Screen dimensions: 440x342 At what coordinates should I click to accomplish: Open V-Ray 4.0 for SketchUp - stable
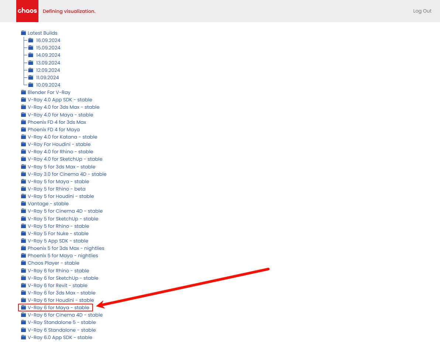[65, 159]
